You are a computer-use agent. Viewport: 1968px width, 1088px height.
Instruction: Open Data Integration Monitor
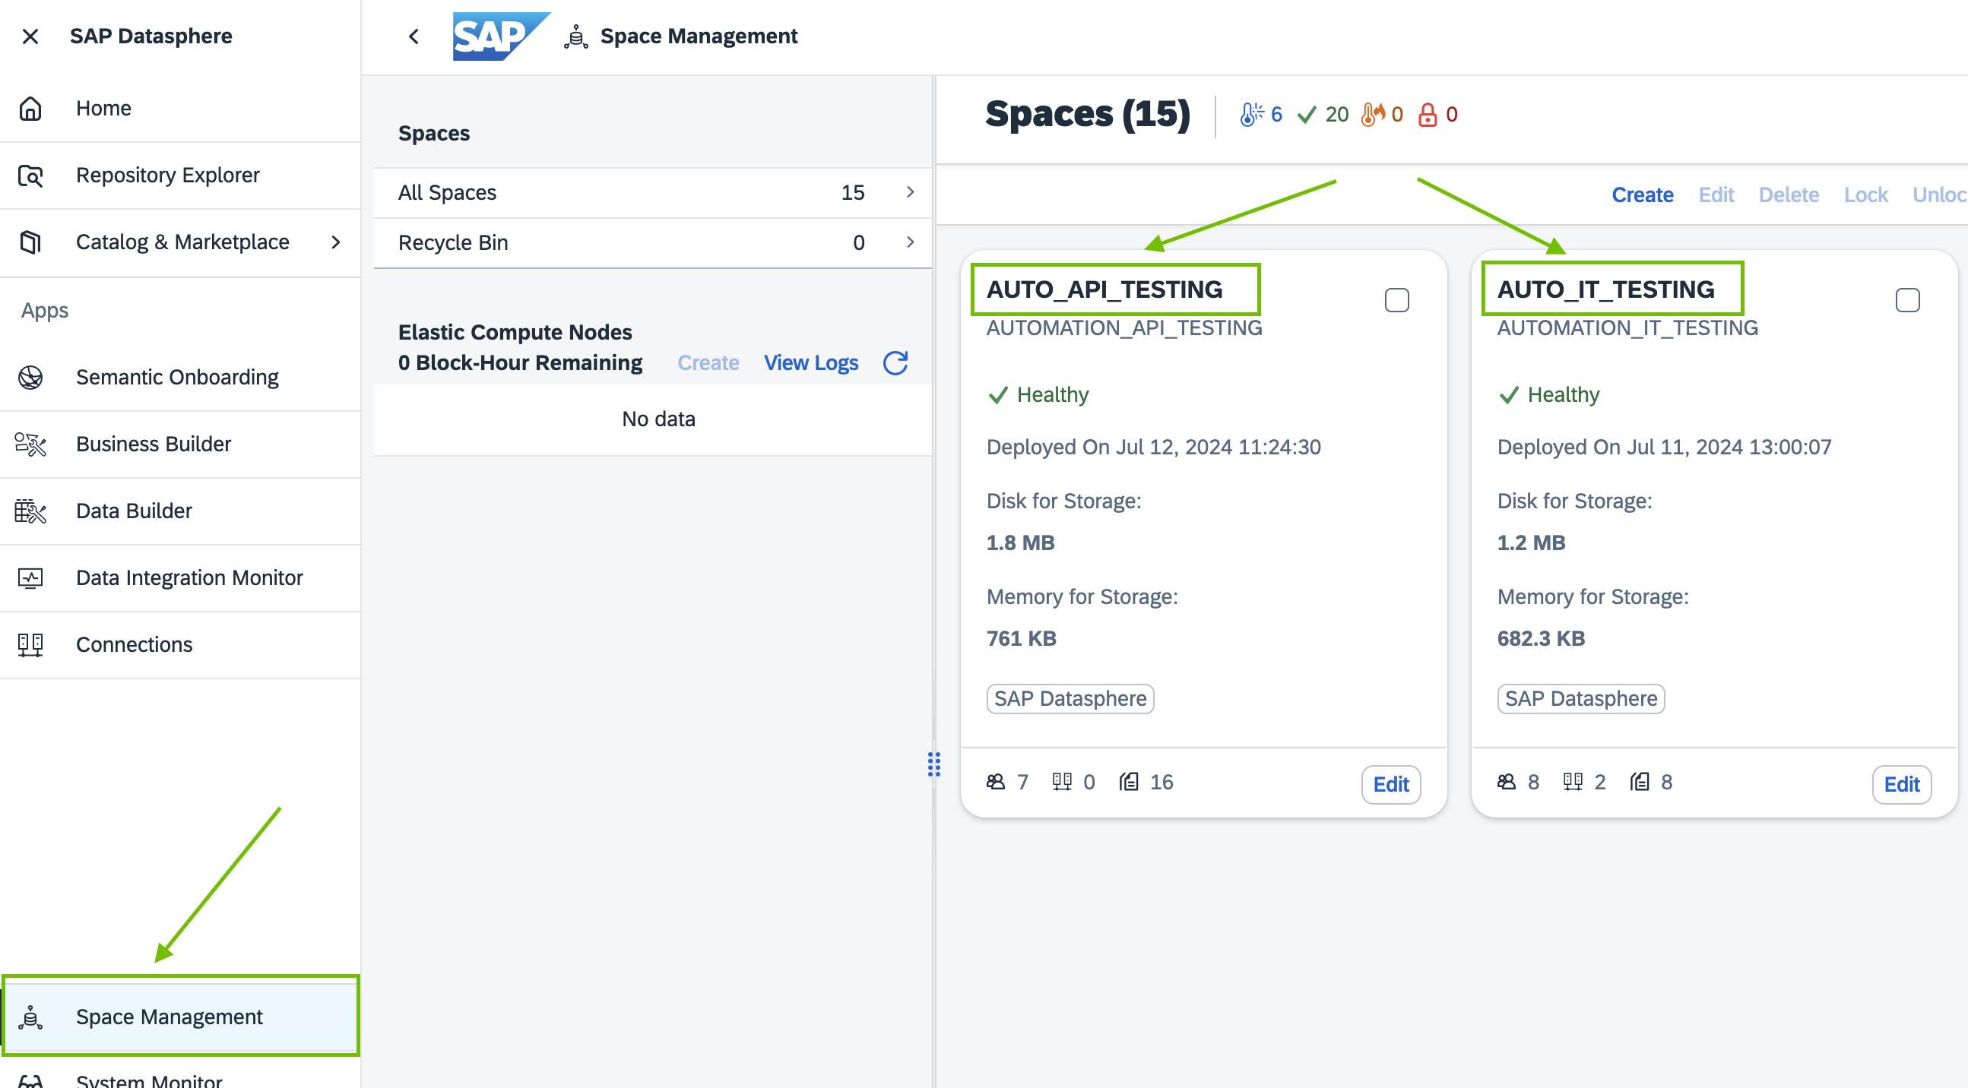[189, 577]
